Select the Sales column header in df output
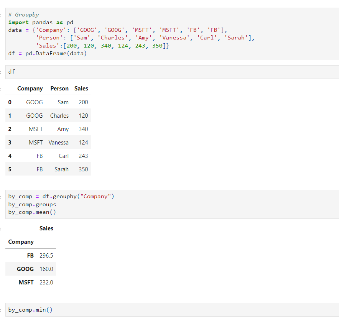The image size is (339, 317). [81, 89]
